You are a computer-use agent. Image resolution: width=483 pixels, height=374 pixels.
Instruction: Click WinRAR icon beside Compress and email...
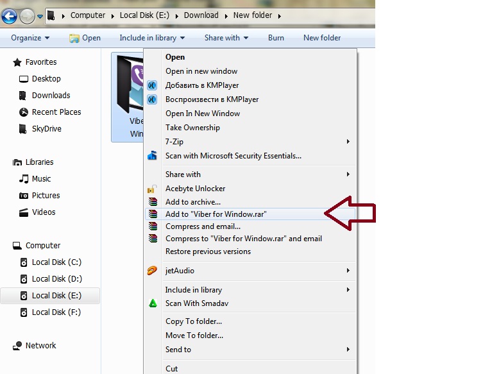point(153,226)
